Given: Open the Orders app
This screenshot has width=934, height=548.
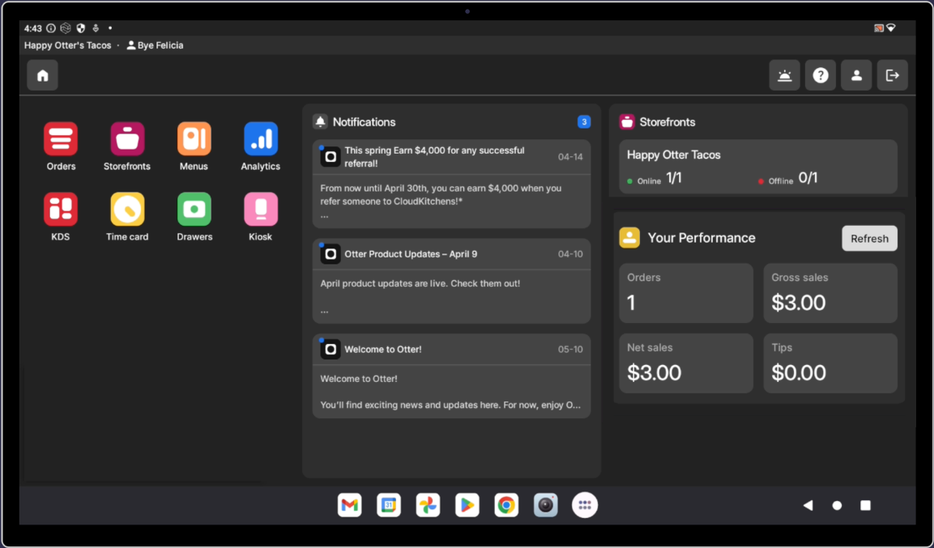Looking at the screenshot, I should 61,139.
